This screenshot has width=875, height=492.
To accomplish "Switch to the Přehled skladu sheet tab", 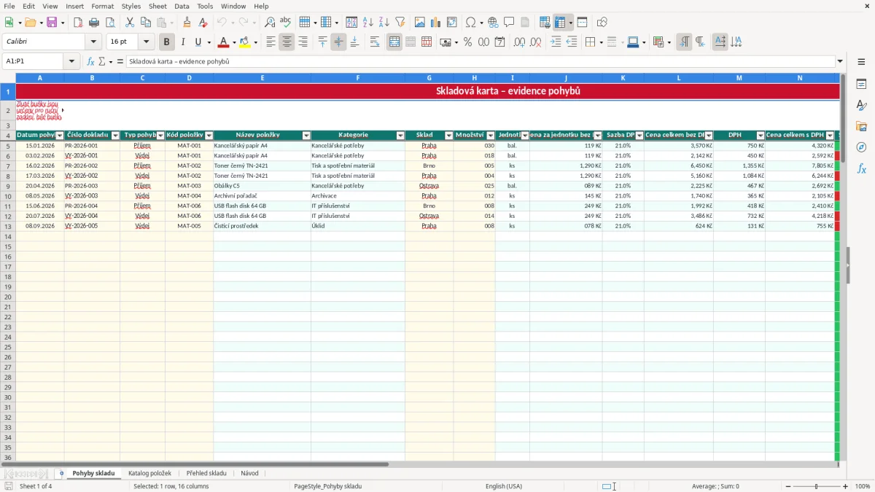I will pos(206,473).
